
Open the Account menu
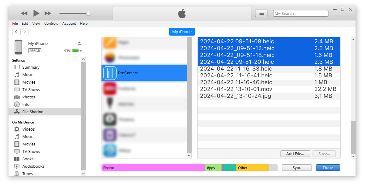coord(69,24)
